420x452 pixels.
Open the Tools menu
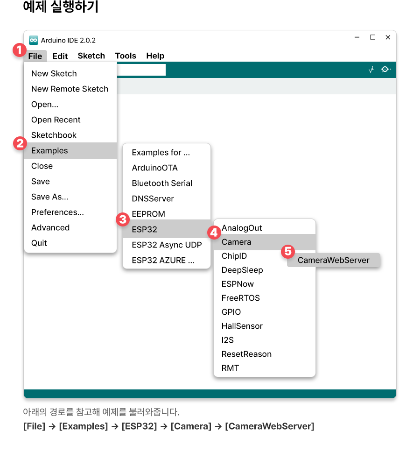pos(126,56)
